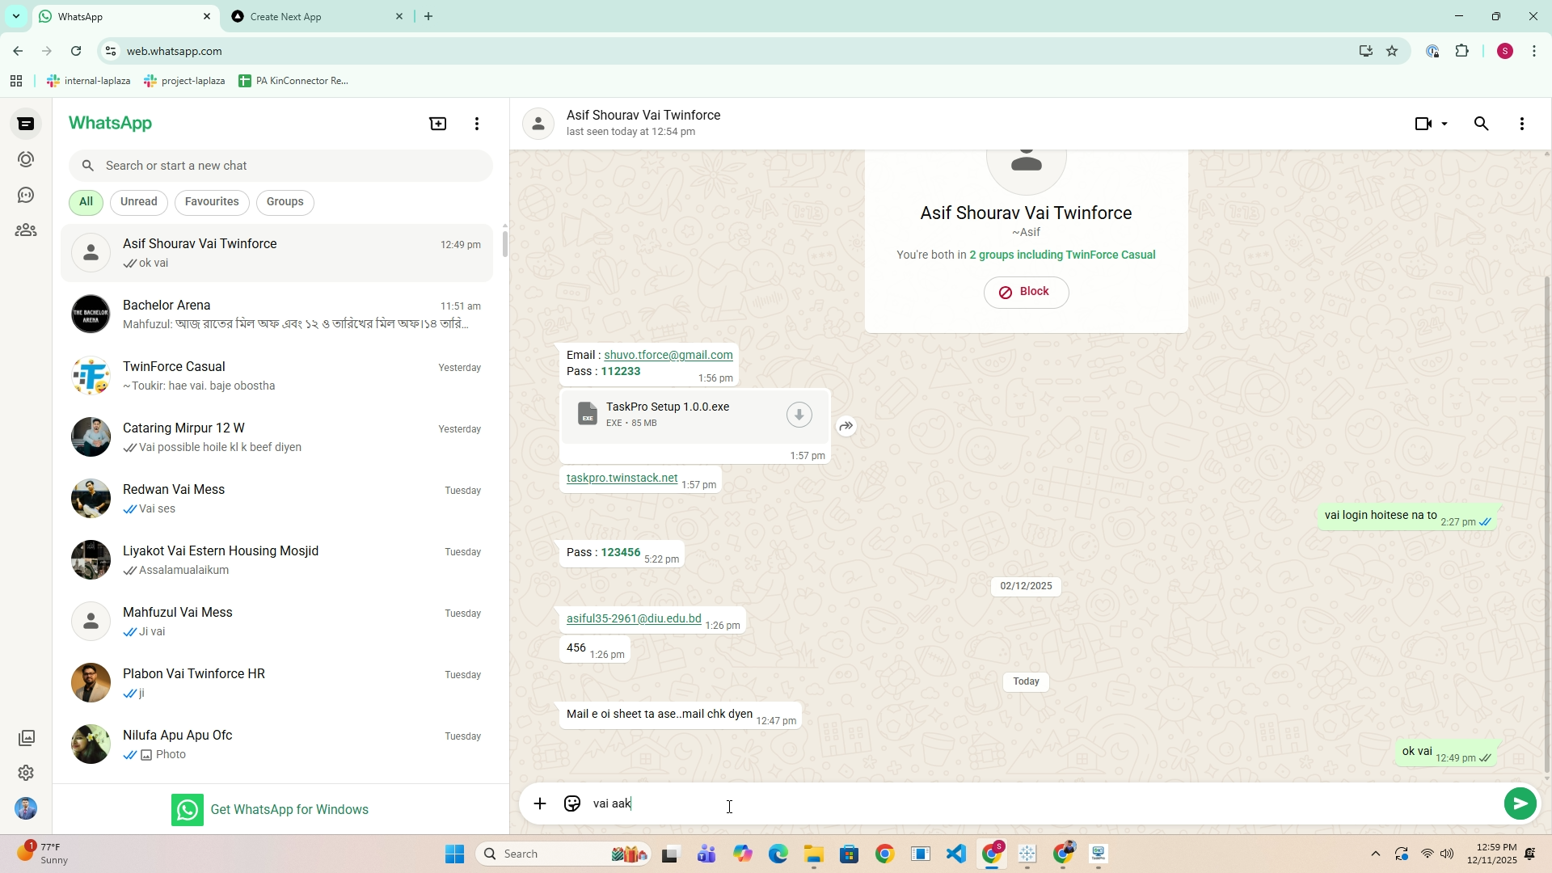Open Channels from the left sidebar
The height and width of the screenshot is (873, 1552).
(26, 195)
